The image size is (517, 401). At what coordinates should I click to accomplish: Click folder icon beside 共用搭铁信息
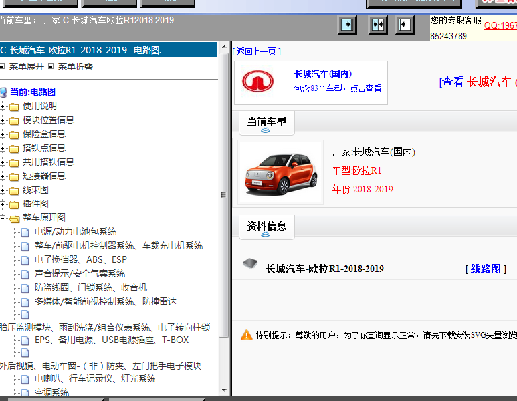[14, 162]
